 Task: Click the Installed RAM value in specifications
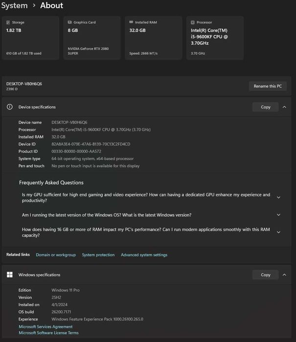[x=58, y=137]
